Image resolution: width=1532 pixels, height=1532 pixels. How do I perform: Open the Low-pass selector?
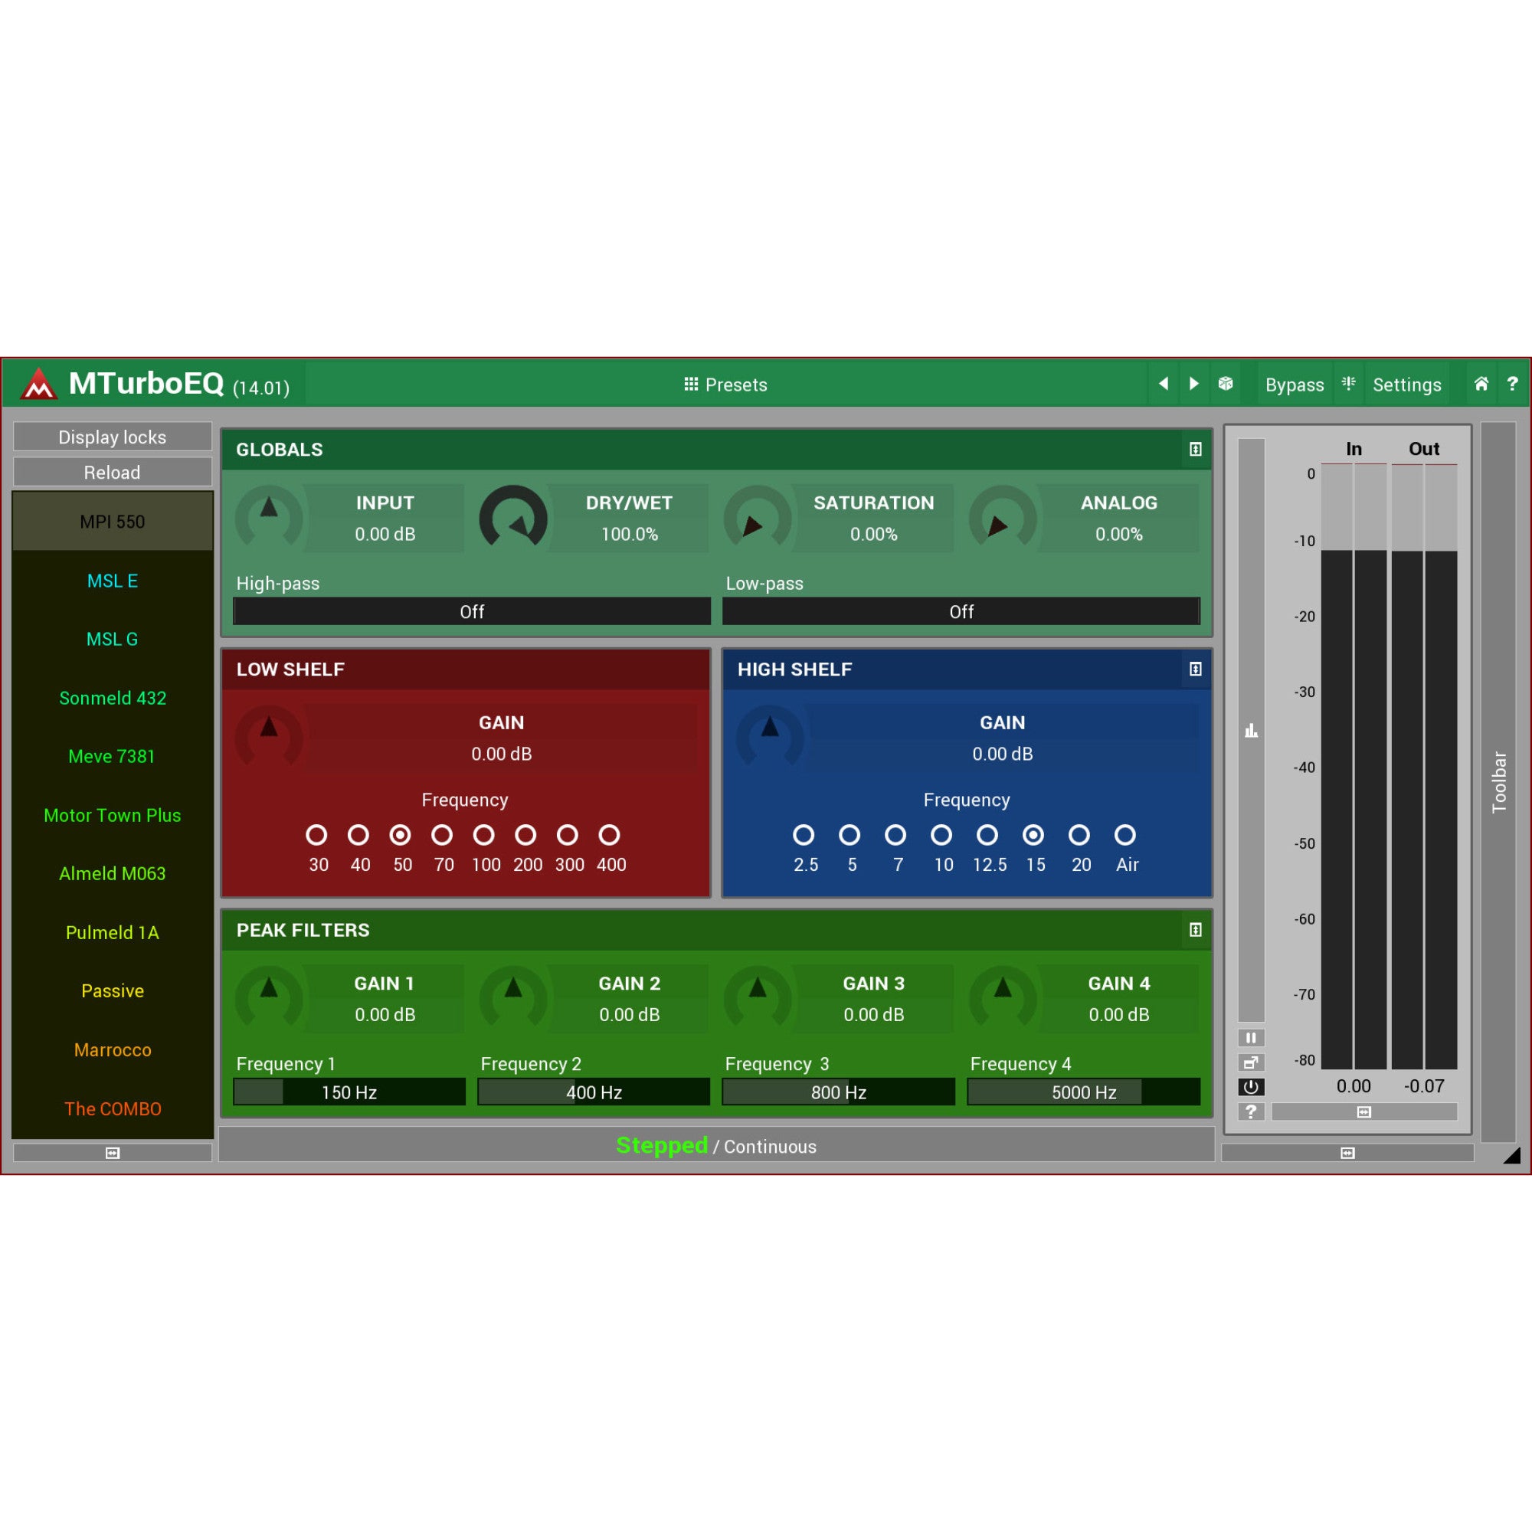pos(961,611)
